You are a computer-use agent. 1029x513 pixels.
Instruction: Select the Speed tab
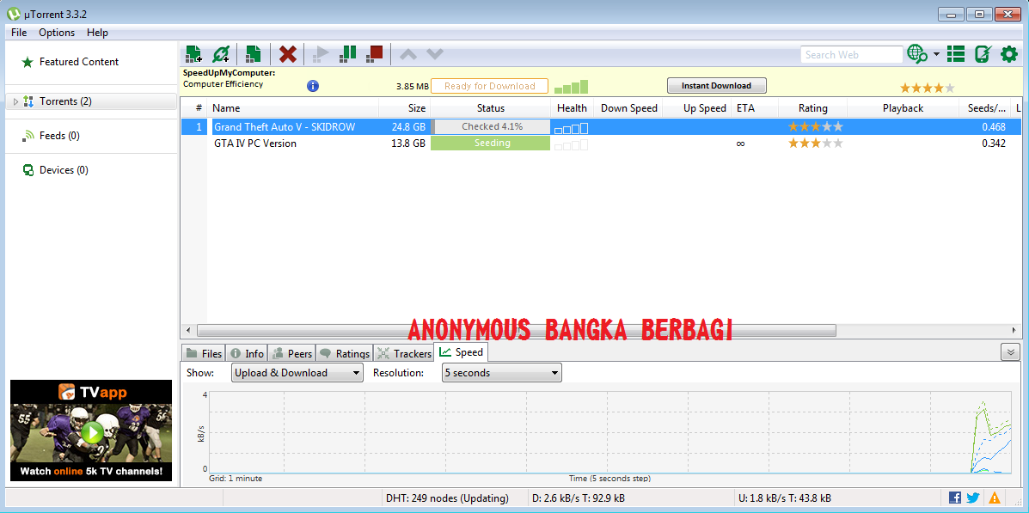(x=461, y=351)
